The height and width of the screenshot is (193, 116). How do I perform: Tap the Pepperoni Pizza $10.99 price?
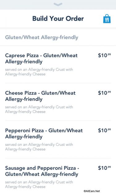(105, 131)
